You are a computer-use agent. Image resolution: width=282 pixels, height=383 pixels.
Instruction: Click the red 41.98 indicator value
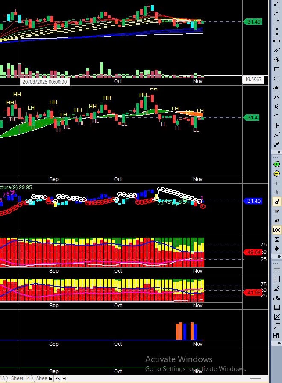[x=253, y=292]
